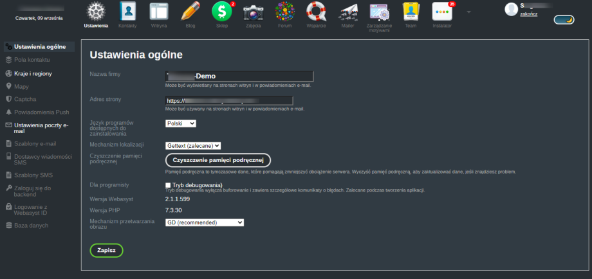Open the Instalator app icon
This screenshot has width=592, height=279.
click(x=441, y=12)
